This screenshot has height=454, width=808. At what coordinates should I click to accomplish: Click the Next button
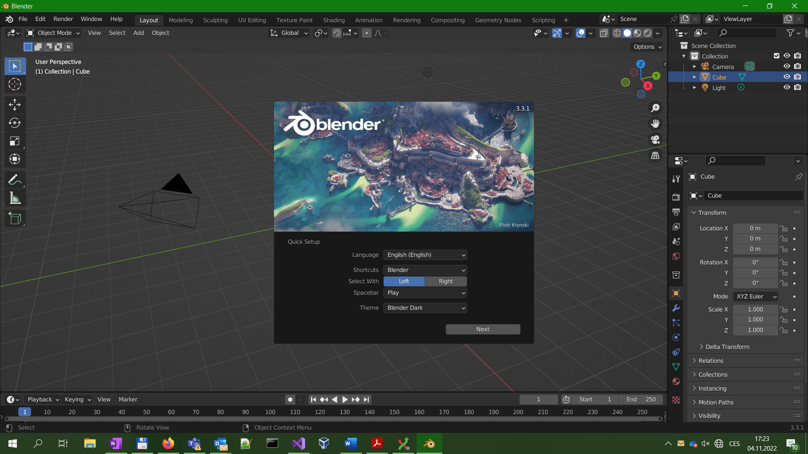coord(483,329)
